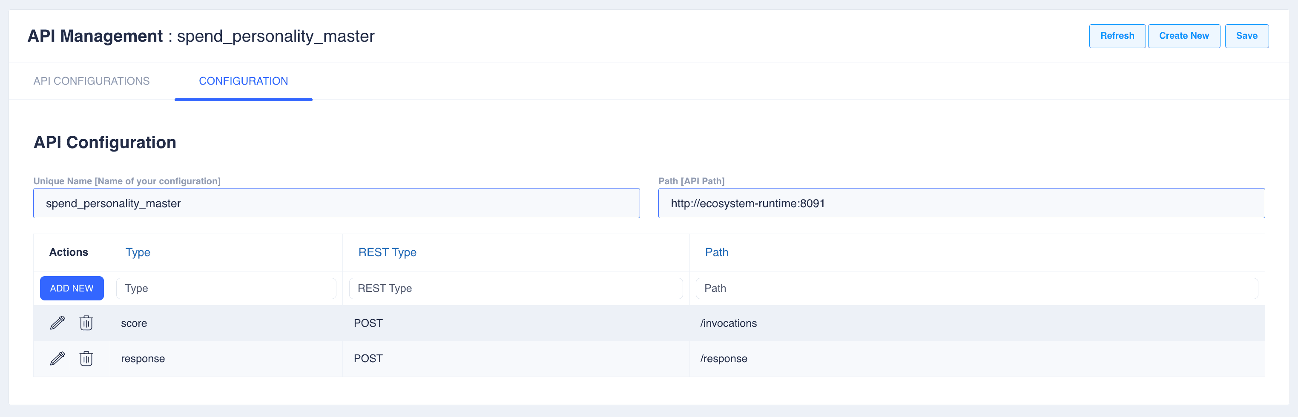Switch to the API CONFIGURATIONS tab
Image resolution: width=1298 pixels, height=417 pixels.
(x=91, y=81)
